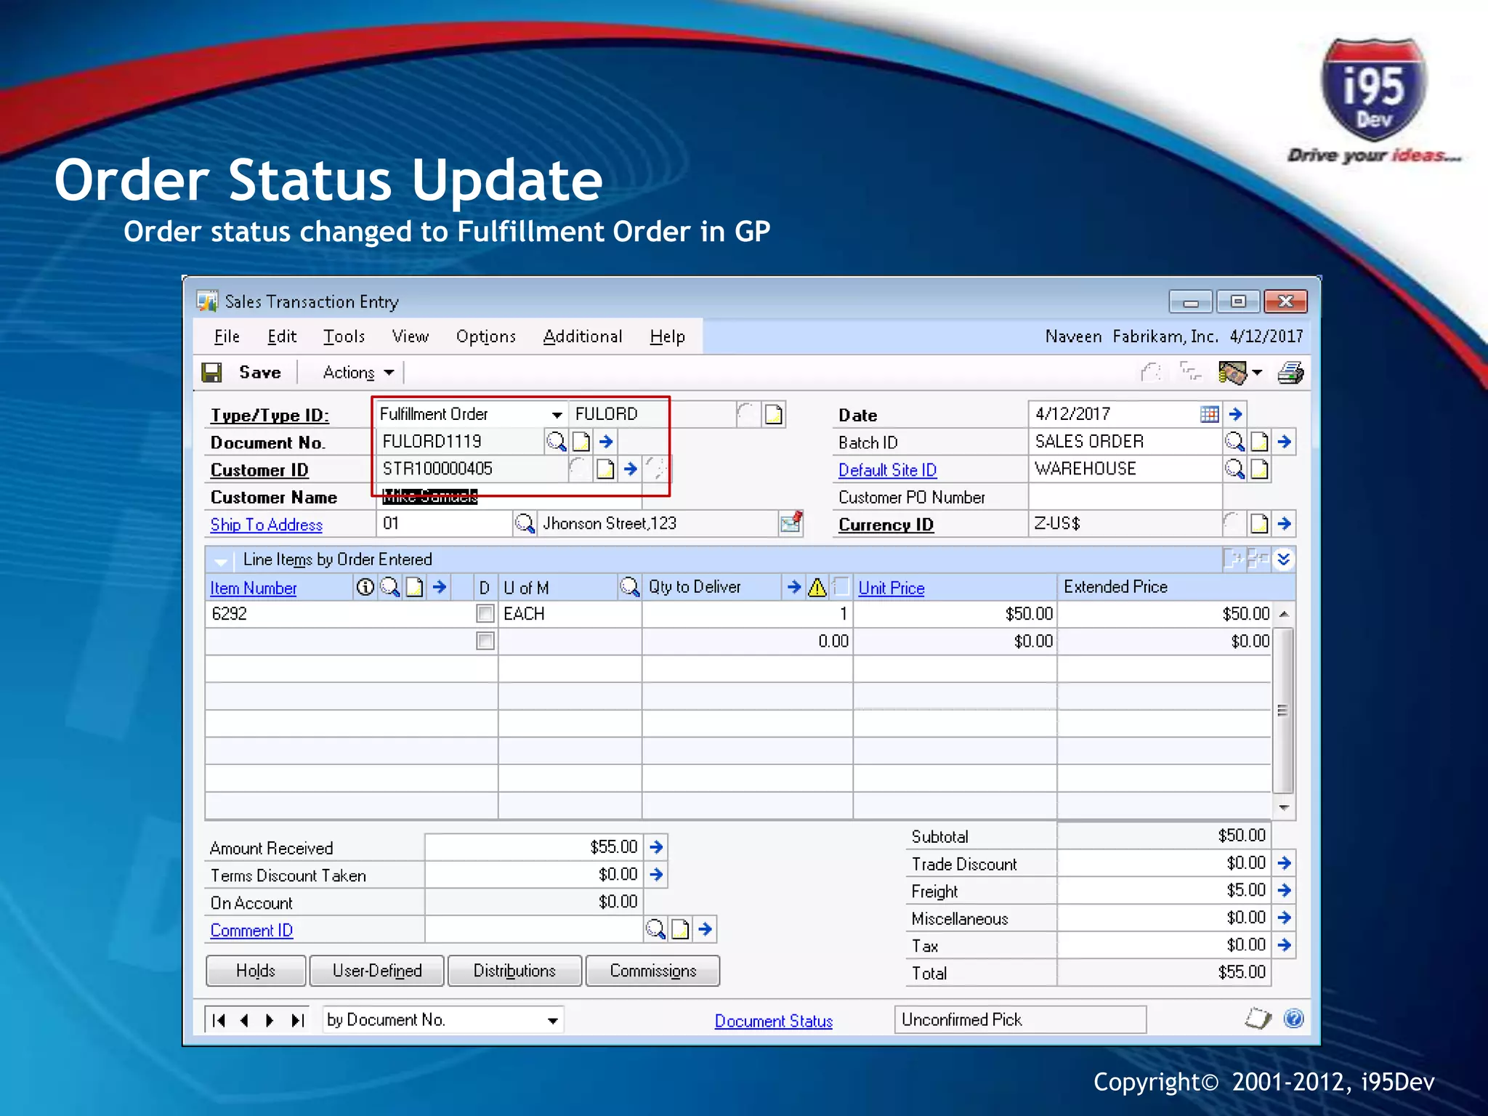The height and width of the screenshot is (1116, 1488).
Task: Go to last record navigation button
Action: (297, 1020)
